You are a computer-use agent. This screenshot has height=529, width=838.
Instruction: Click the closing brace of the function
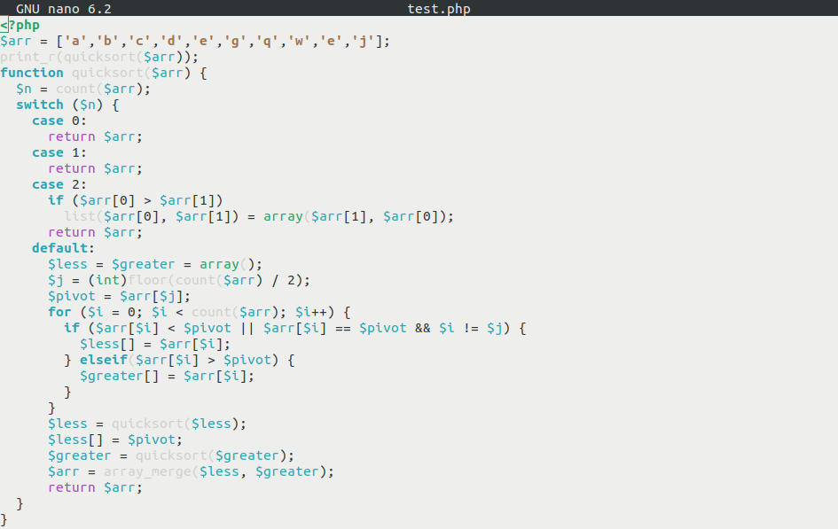coord(4,520)
